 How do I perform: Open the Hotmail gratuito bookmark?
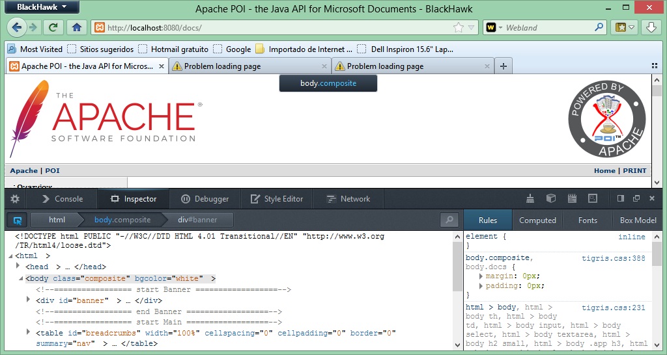click(x=175, y=49)
